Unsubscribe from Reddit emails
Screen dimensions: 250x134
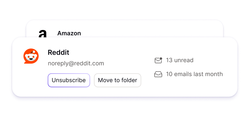pyautogui.click(x=69, y=80)
